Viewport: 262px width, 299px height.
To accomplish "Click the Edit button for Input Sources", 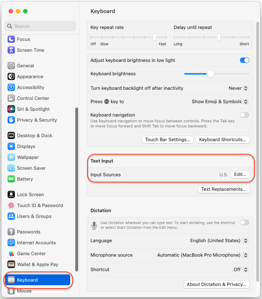I will point(240,174).
